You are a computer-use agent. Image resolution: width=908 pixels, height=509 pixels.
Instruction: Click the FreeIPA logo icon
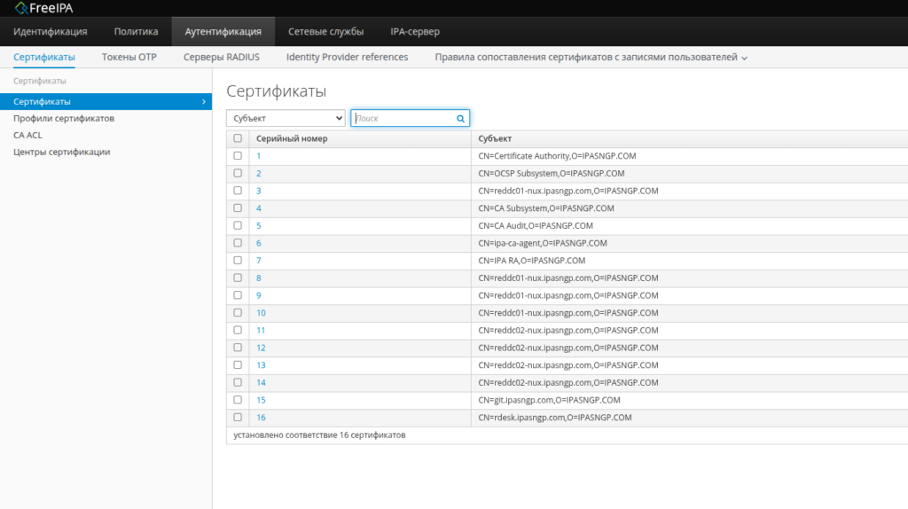point(21,8)
